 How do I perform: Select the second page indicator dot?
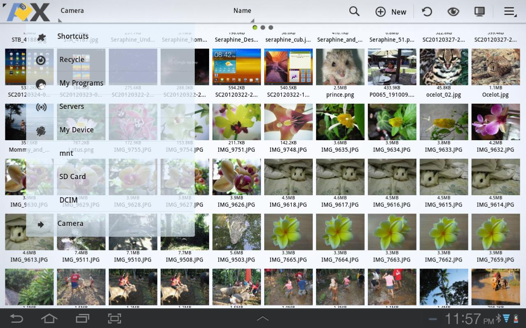pyautogui.click(x=263, y=27)
